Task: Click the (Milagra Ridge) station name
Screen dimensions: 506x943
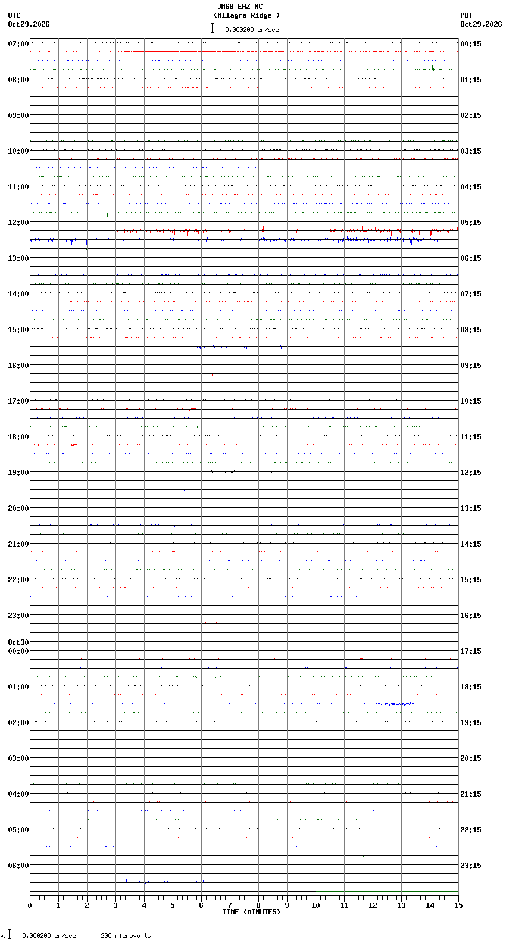Action: pos(246,15)
